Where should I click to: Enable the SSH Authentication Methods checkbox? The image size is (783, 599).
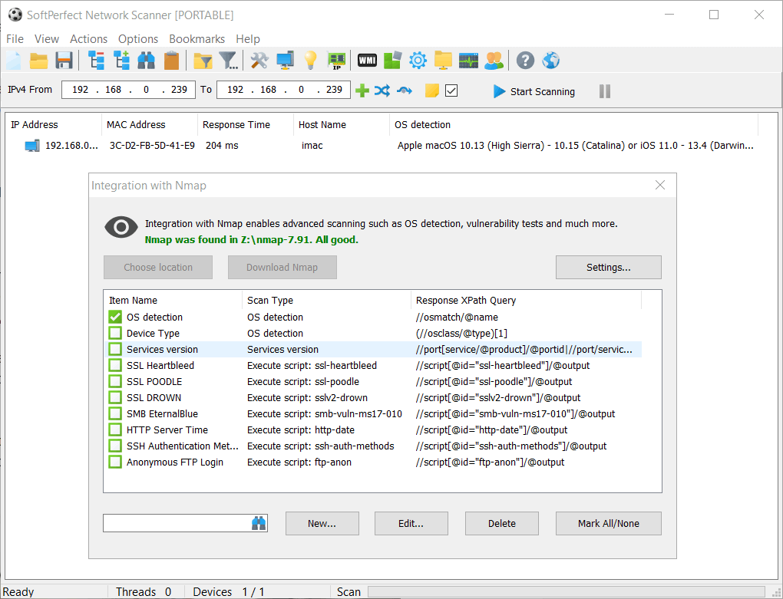pyautogui.click(x=115, y=446)
